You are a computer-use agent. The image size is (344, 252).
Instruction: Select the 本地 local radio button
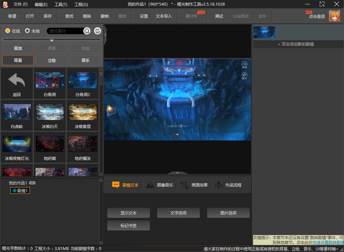click(27, 31)
